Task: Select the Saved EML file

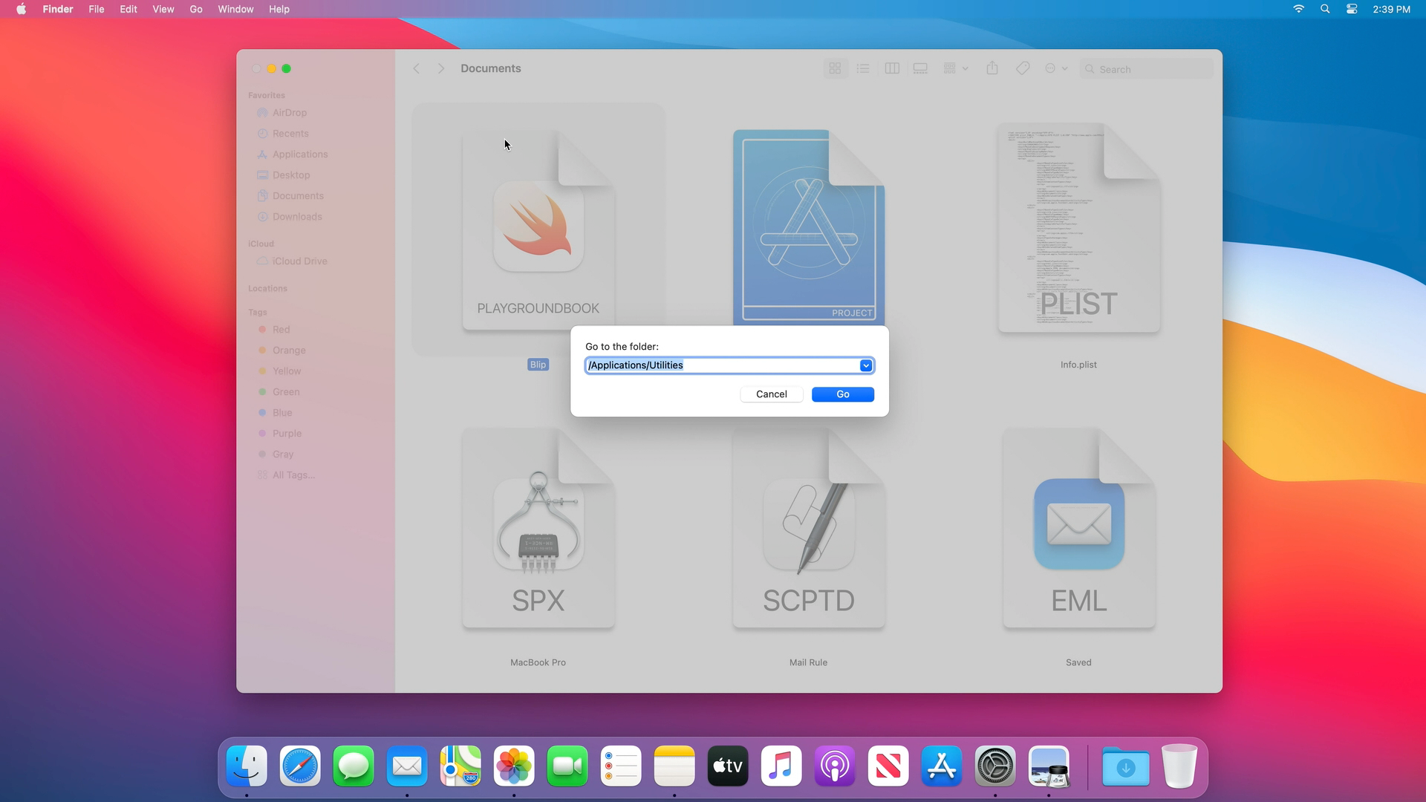Action: tap(1078, 529)
